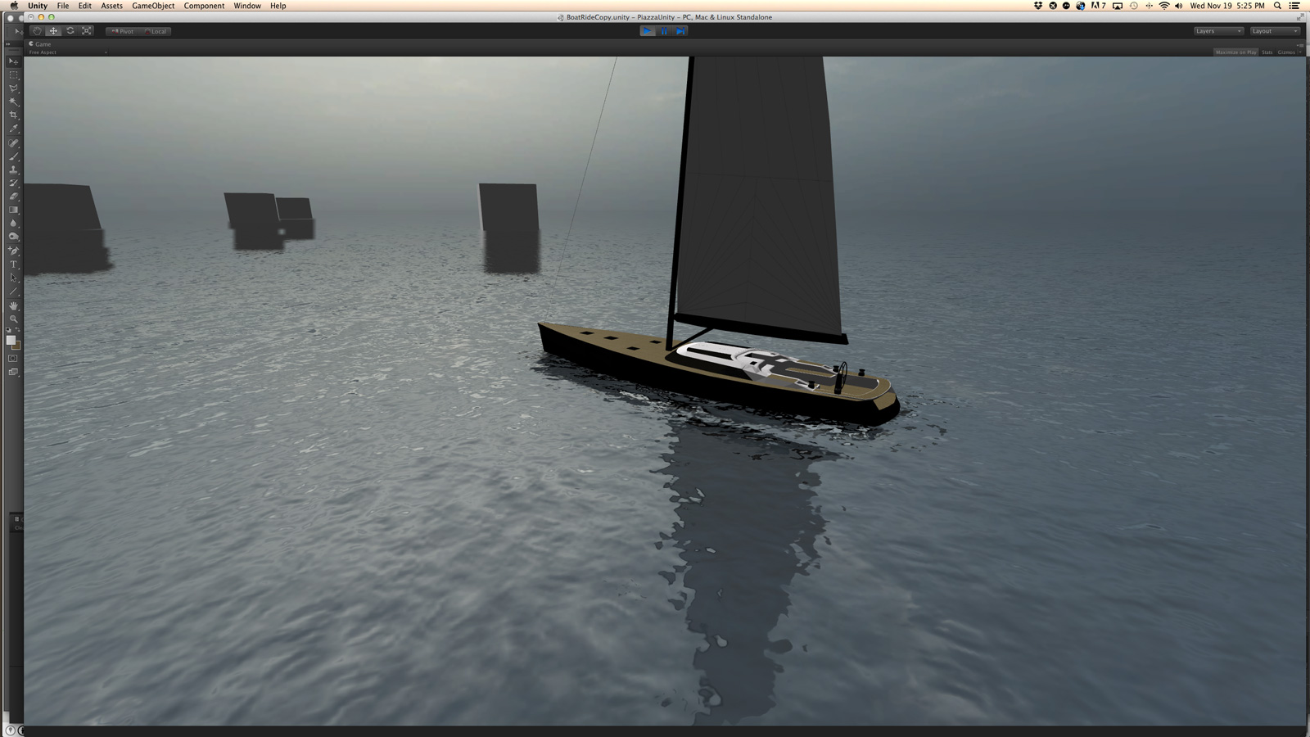
Task: Reset default foreground/background colors icon
Action: coord(9,330)
